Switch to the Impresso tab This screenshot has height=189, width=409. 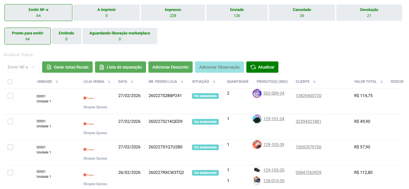click(173, 12)
